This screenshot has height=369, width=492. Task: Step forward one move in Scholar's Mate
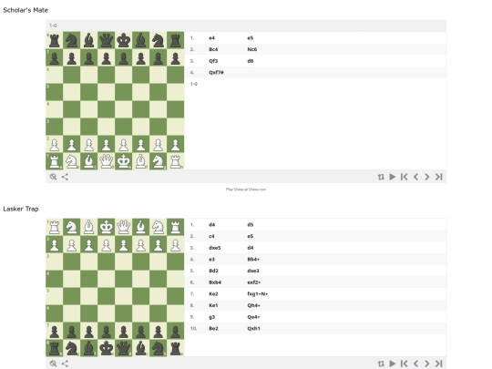click(427, 177)
